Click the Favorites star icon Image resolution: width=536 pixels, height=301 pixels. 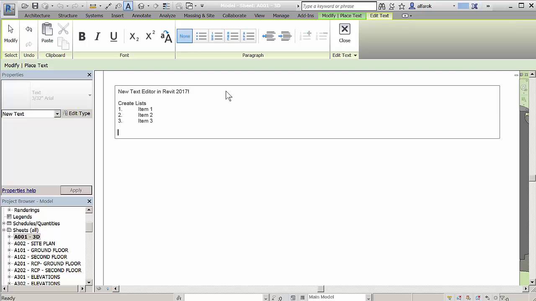pyautogui.click(x=402, y=6)
